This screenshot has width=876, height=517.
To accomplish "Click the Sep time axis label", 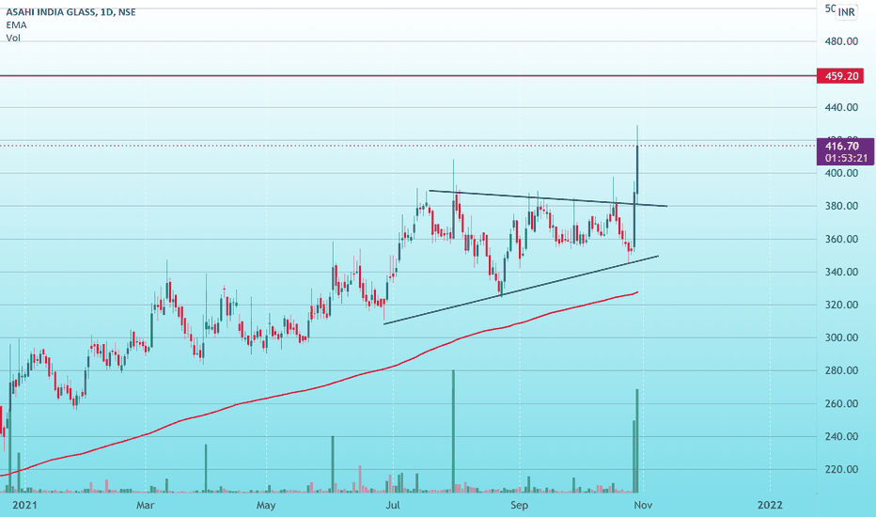I will (x=519, y=506).
